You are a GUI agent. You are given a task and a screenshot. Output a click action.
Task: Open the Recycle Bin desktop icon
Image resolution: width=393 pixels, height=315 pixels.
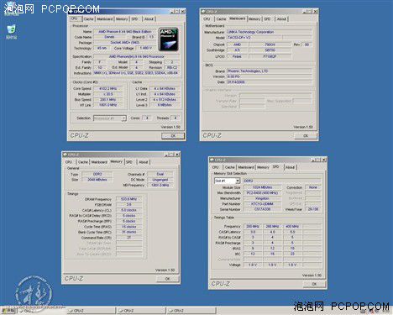coord(11,31)
